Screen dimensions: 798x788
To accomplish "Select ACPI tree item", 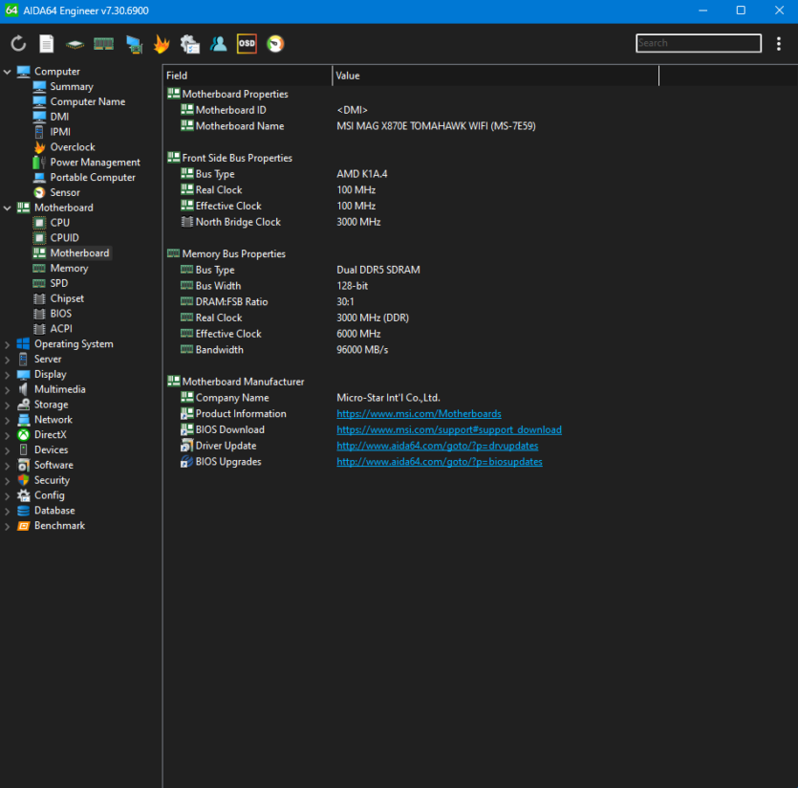I will [61, 329].
